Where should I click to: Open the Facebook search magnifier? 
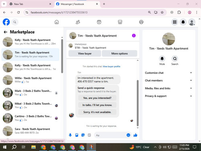(x=15, y=22)
